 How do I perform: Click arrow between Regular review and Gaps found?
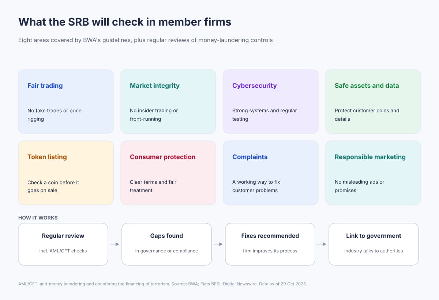click(115, 244)
